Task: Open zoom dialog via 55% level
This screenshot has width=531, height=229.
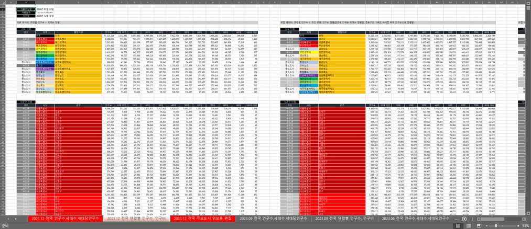Action: coord(525,225)
